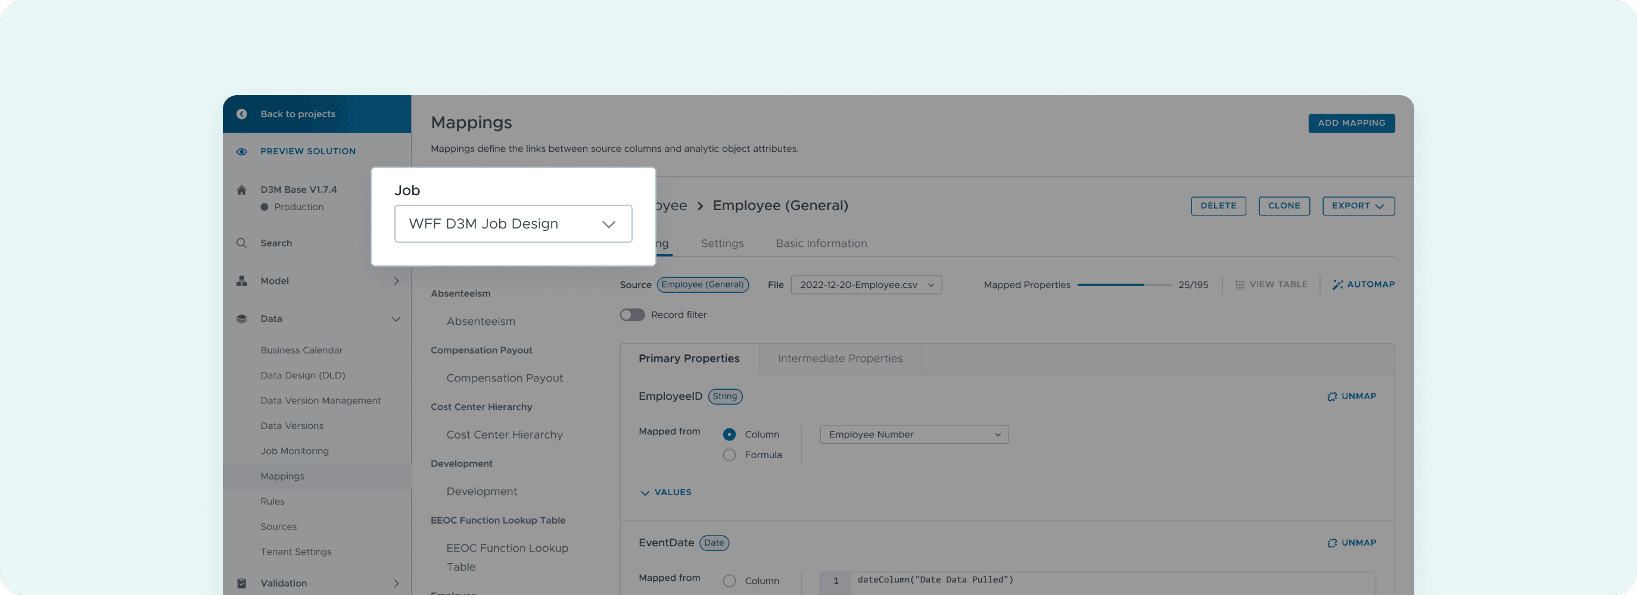Select the Column radio for EventDate
Image resolution: width=1637 pixels, height=595 pixels.
tap(729, 580)
